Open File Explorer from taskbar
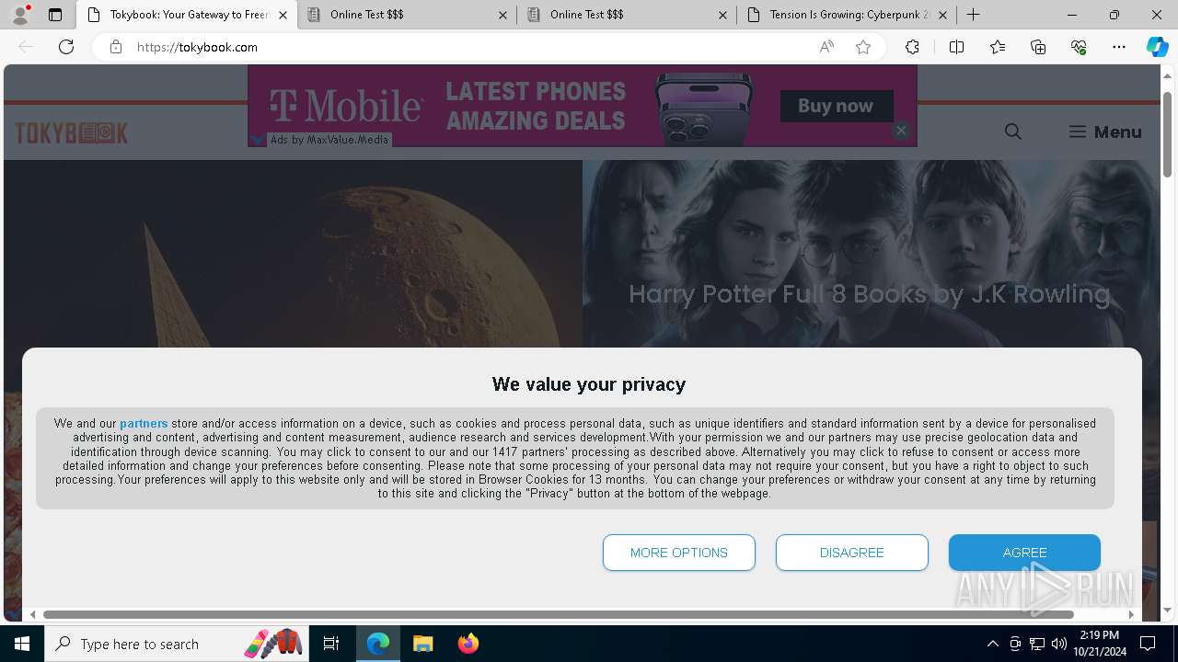The image size is (1178, 662). tap(422, 644)
